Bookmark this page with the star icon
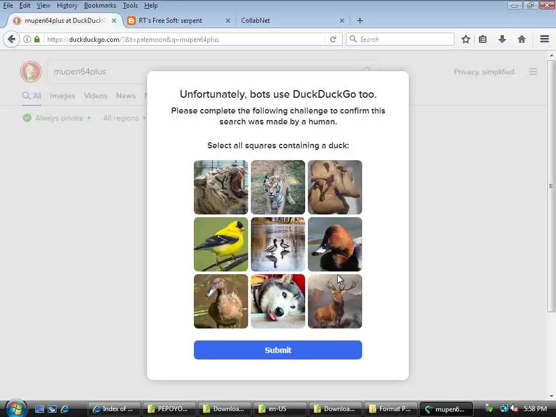Image resolution: width=556 pixels, height=417 pixels. (465, 39)
